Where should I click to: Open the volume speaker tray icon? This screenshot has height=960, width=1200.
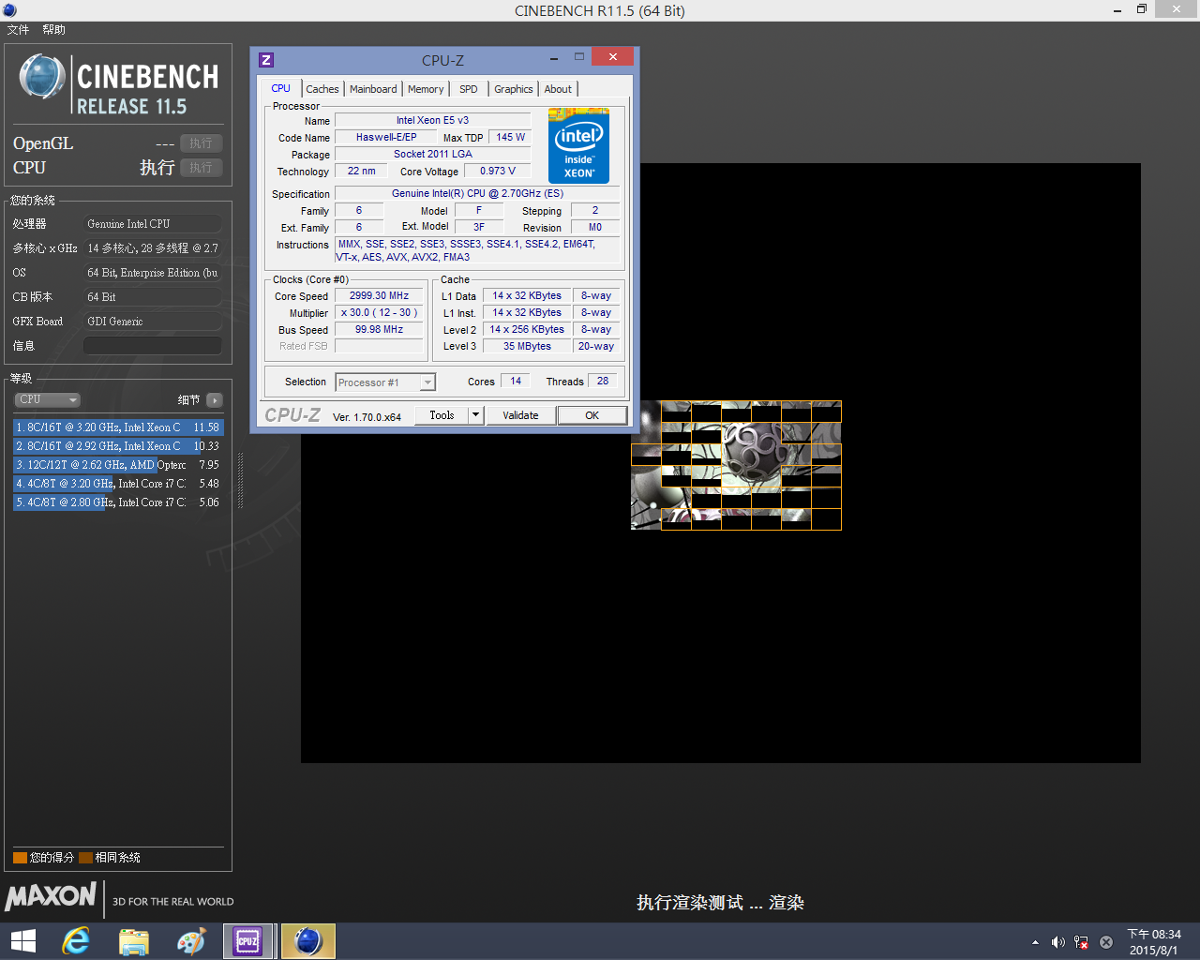1058,942
